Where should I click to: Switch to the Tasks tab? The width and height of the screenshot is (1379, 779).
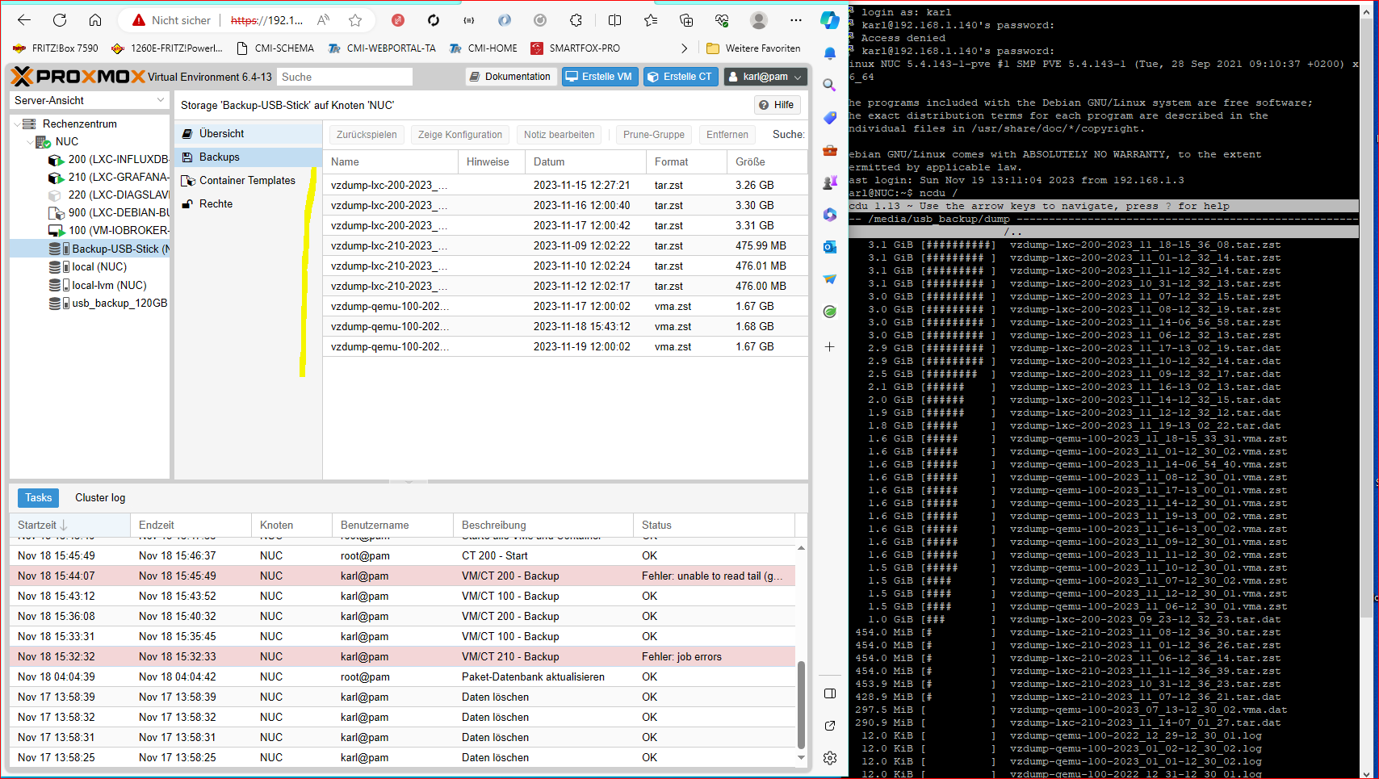38,498
